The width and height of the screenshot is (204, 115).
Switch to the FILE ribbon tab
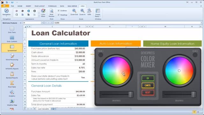[x=12, y=6]
